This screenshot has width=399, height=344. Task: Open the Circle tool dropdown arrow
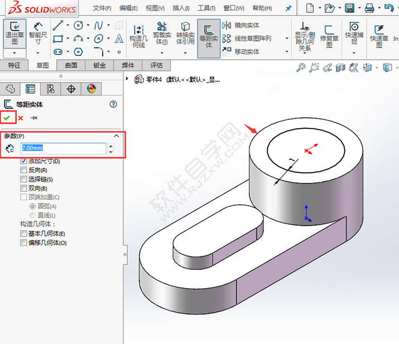point(88,25)
